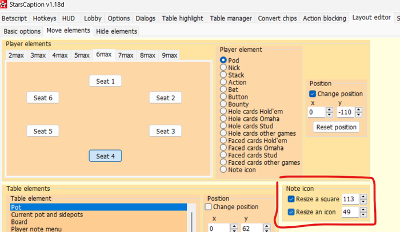Click the highlighted Seat 4 button
The height and width of the screenshot is (232, 400).
[x=105, y=156]
